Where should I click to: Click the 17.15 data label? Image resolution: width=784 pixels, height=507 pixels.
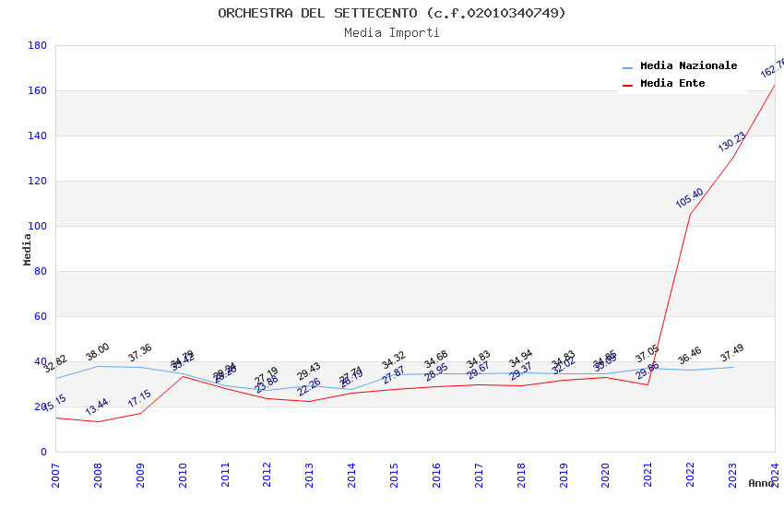click(x=139, y=398)
